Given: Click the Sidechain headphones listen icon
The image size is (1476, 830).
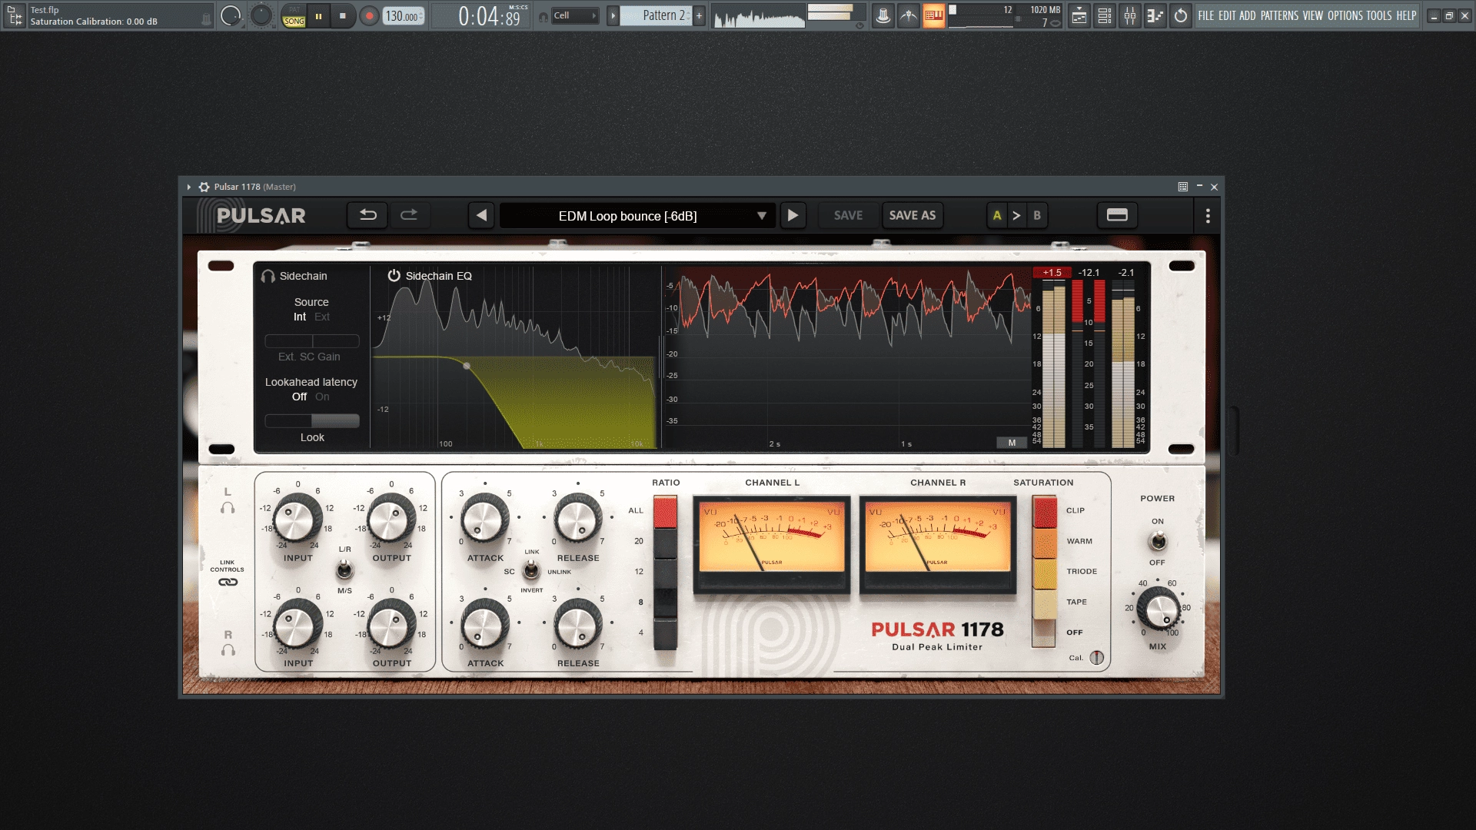Looking at the screenshot, I should pos(268,276).
